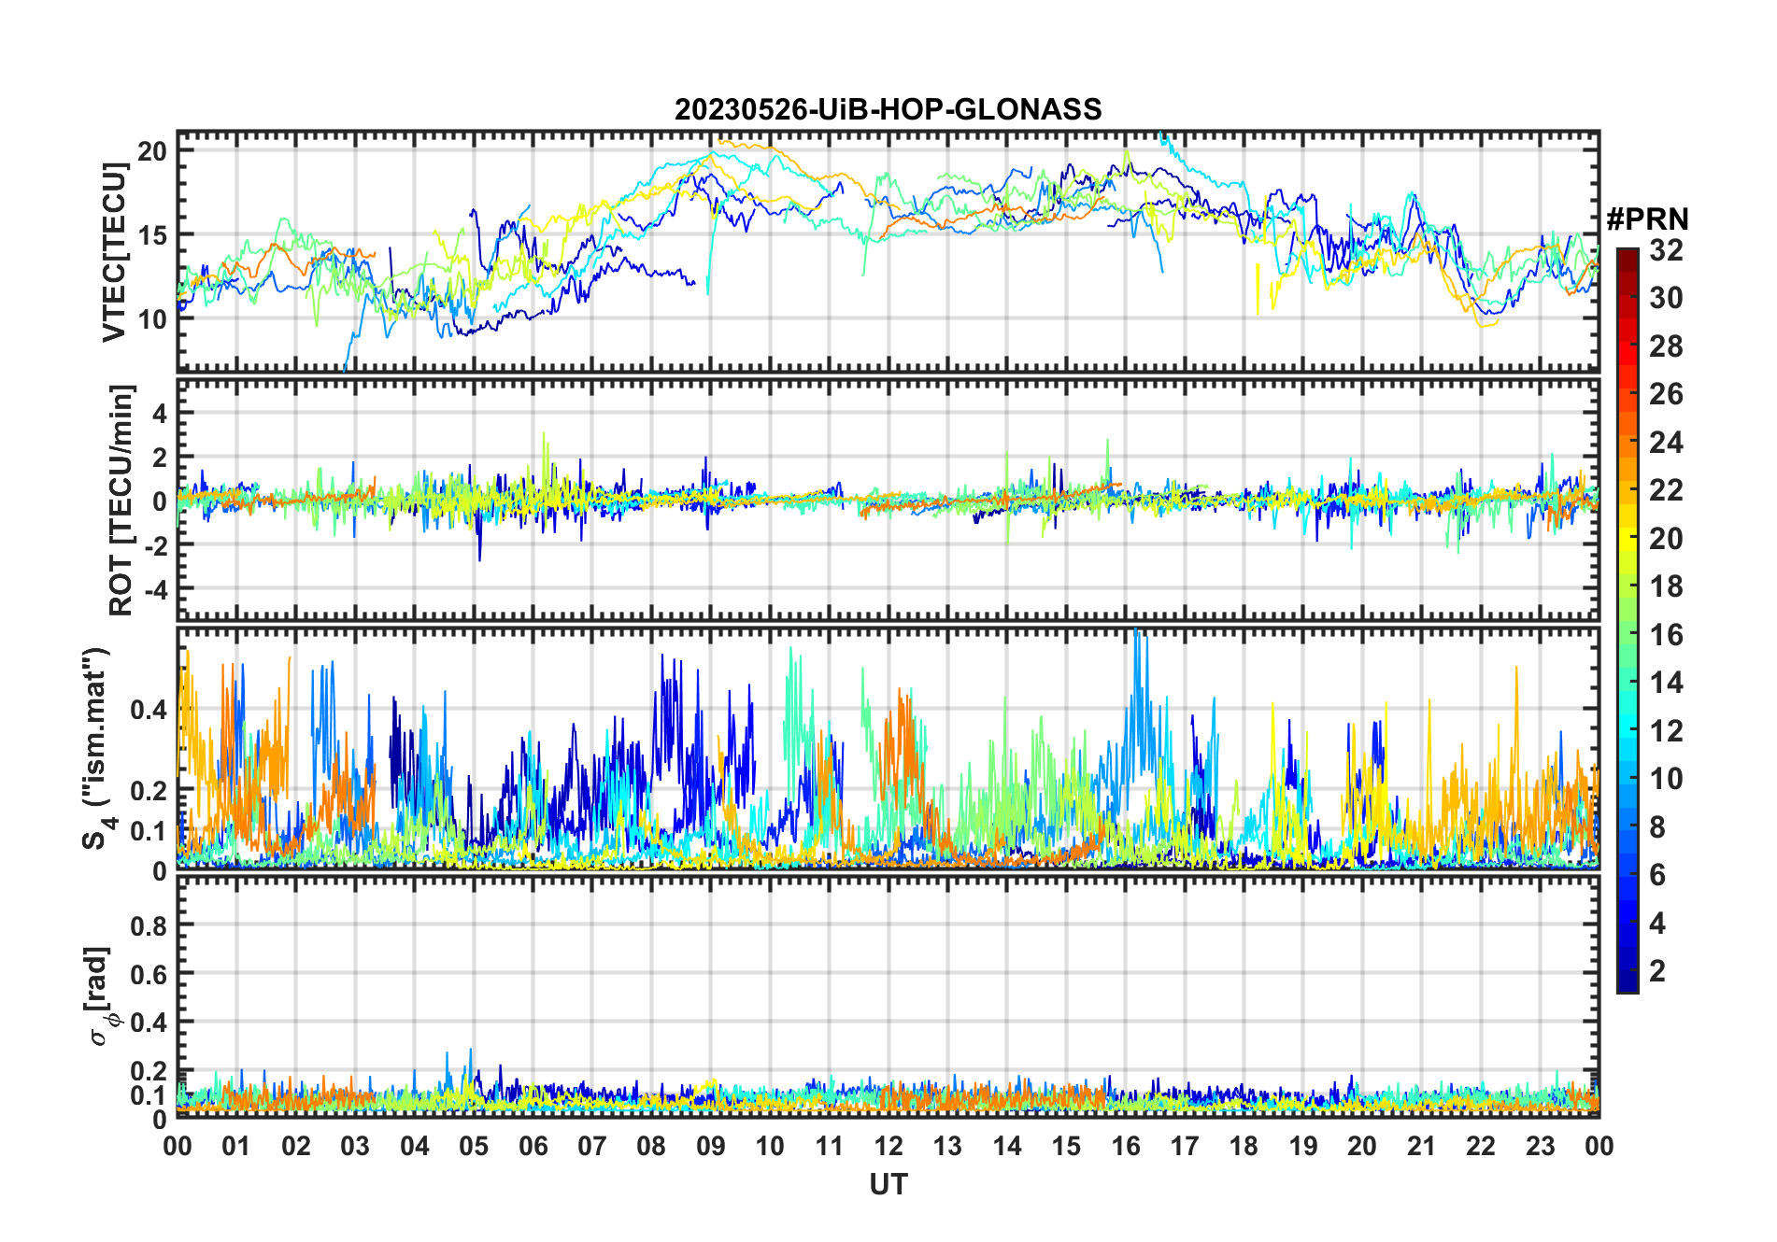The image size is (1777, 1242).
Task: Click x-axis tick label 06
Action: (x=533, y=1146)
